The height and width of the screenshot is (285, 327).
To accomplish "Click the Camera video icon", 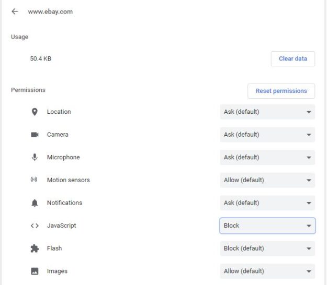I will 35,135.
